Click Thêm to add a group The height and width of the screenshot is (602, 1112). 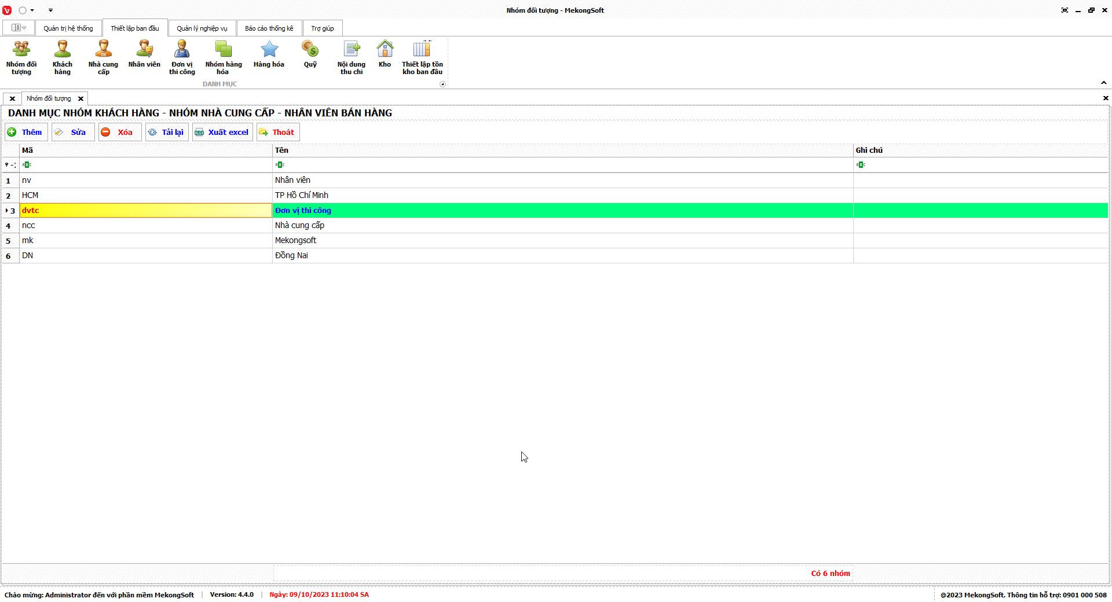tap(26, 132)
